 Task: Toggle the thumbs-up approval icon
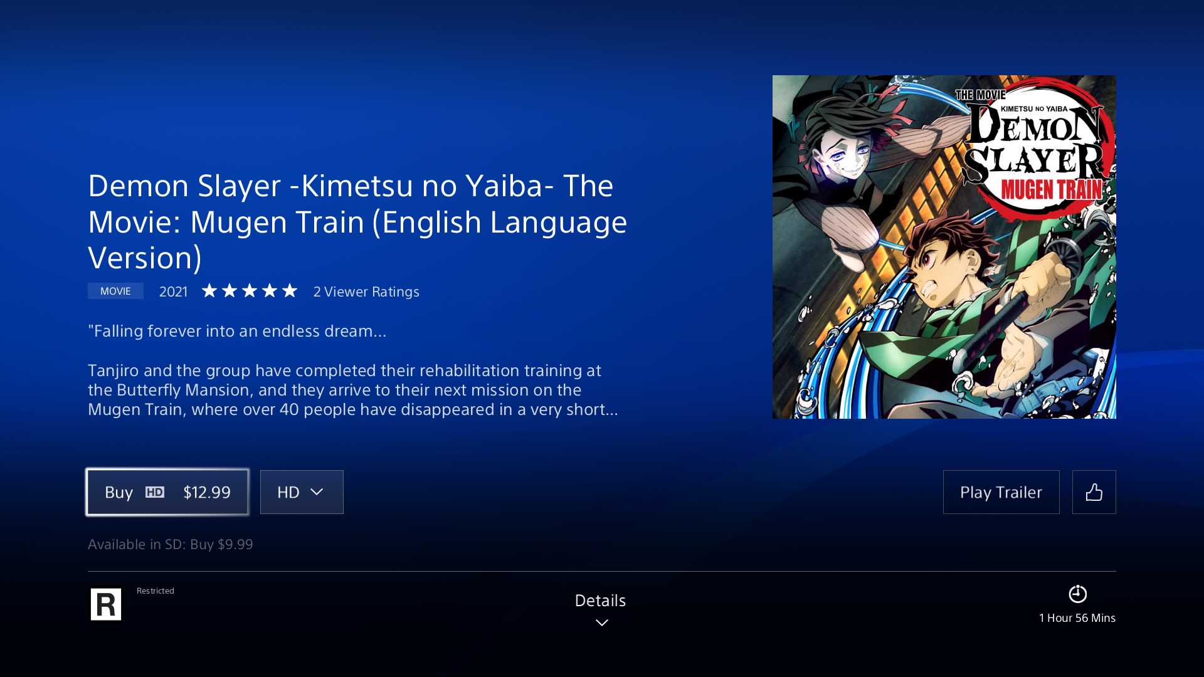pyautogui.click(x=1094, y=492)
